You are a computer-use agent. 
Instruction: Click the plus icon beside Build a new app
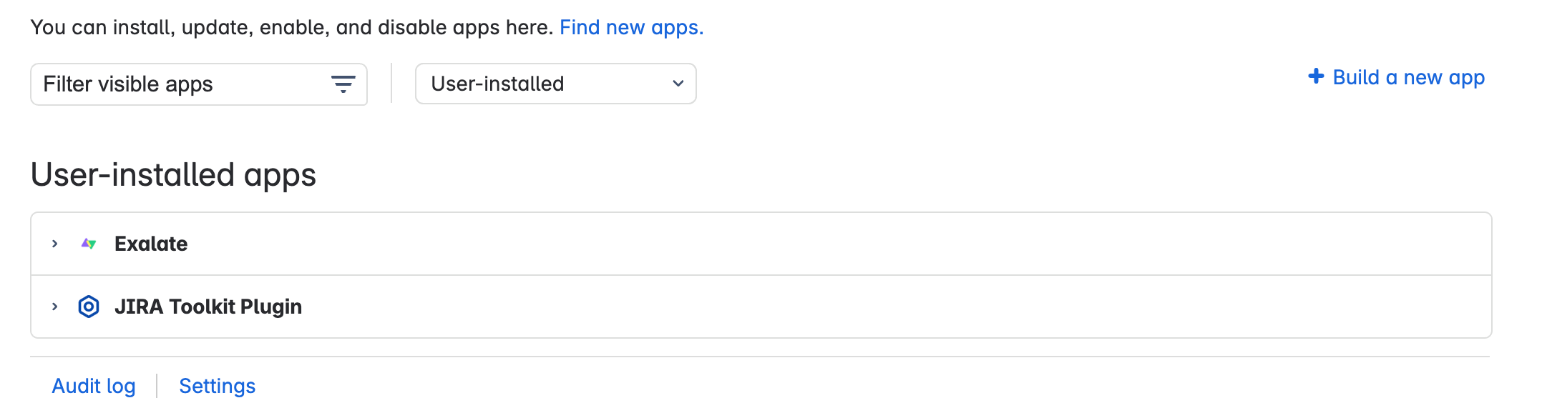click(x=1316, y=76)
